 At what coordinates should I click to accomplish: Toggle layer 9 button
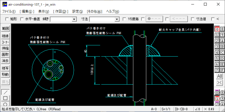(x=222, y=35)
